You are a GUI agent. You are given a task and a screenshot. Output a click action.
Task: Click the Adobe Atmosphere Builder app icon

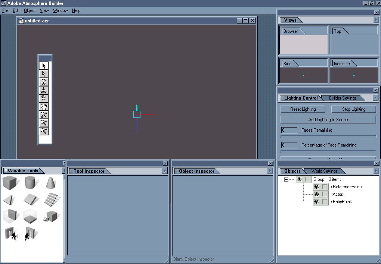[x=3, y=3]
